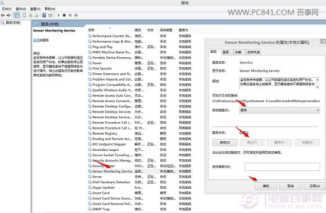326x213 pixels.
Task: Open the 查看(V) menu
Action: pos(35,9)
